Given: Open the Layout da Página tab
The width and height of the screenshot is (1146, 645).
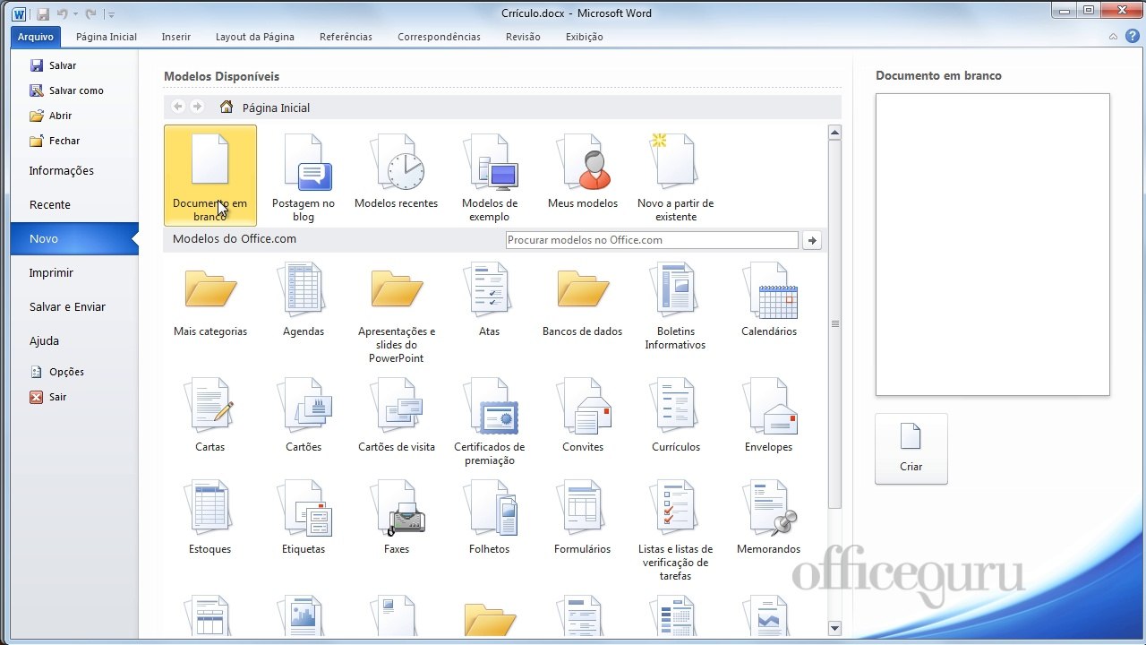Looking at the screenshot, I should [255, 37].
